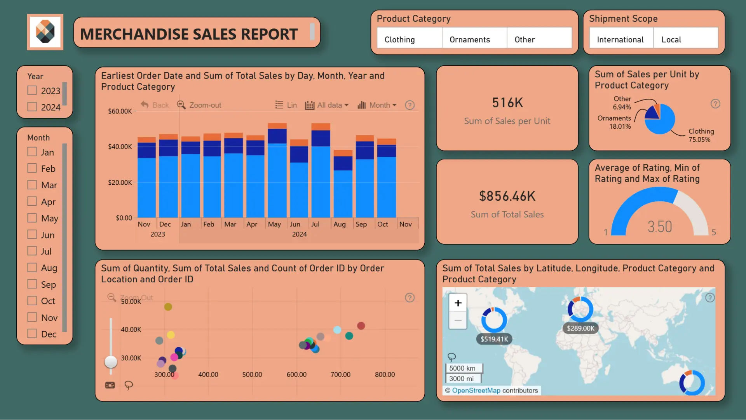Check the Apr month checkbox
746x420 pixels.
[32, 201]
